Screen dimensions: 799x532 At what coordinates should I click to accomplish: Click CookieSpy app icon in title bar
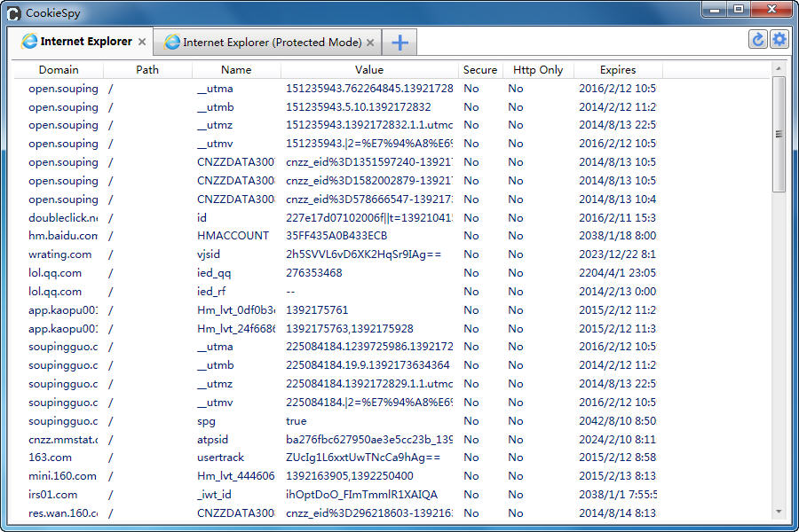(13, 13)
